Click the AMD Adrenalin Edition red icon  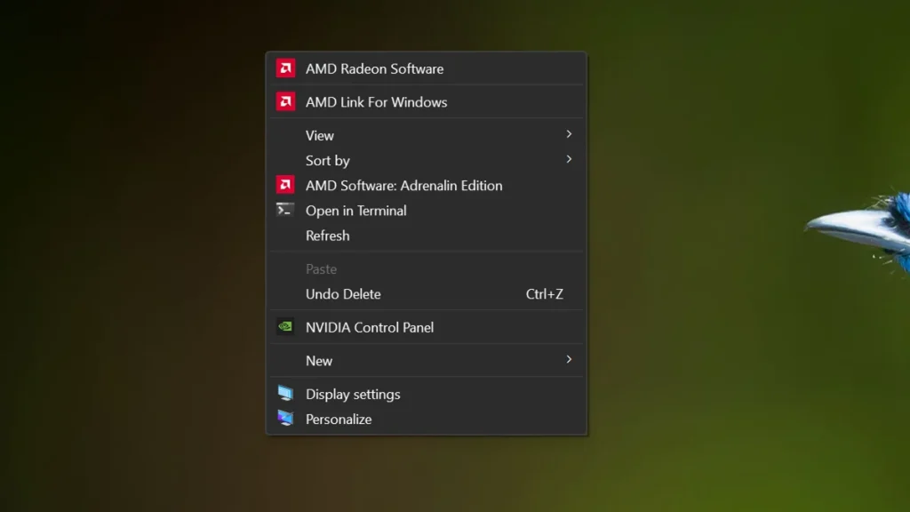[285, 185]
